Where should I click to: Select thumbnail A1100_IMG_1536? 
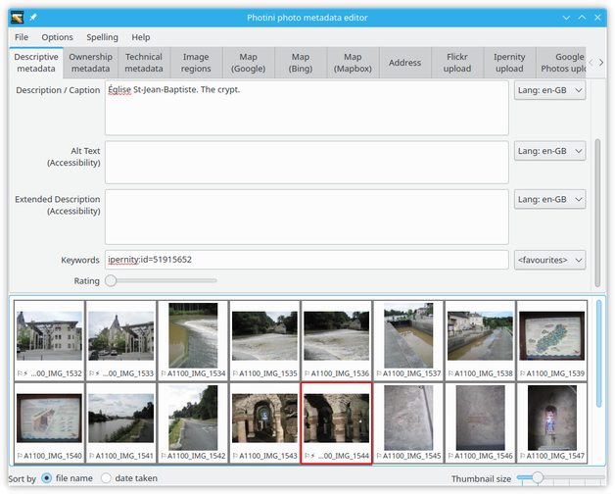[337, 340]
